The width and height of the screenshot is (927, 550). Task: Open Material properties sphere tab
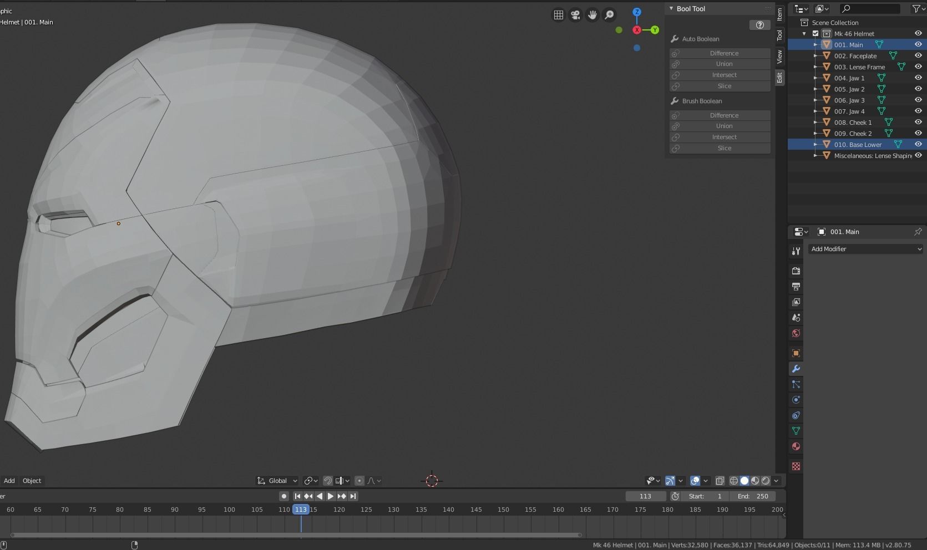[796, 446]
